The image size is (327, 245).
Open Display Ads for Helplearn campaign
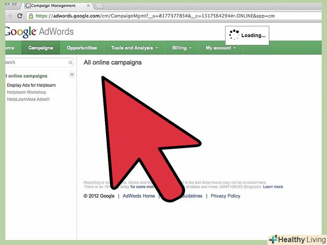point(31,85)
